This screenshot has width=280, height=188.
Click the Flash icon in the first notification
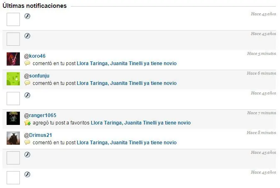(x=27, y=16)
